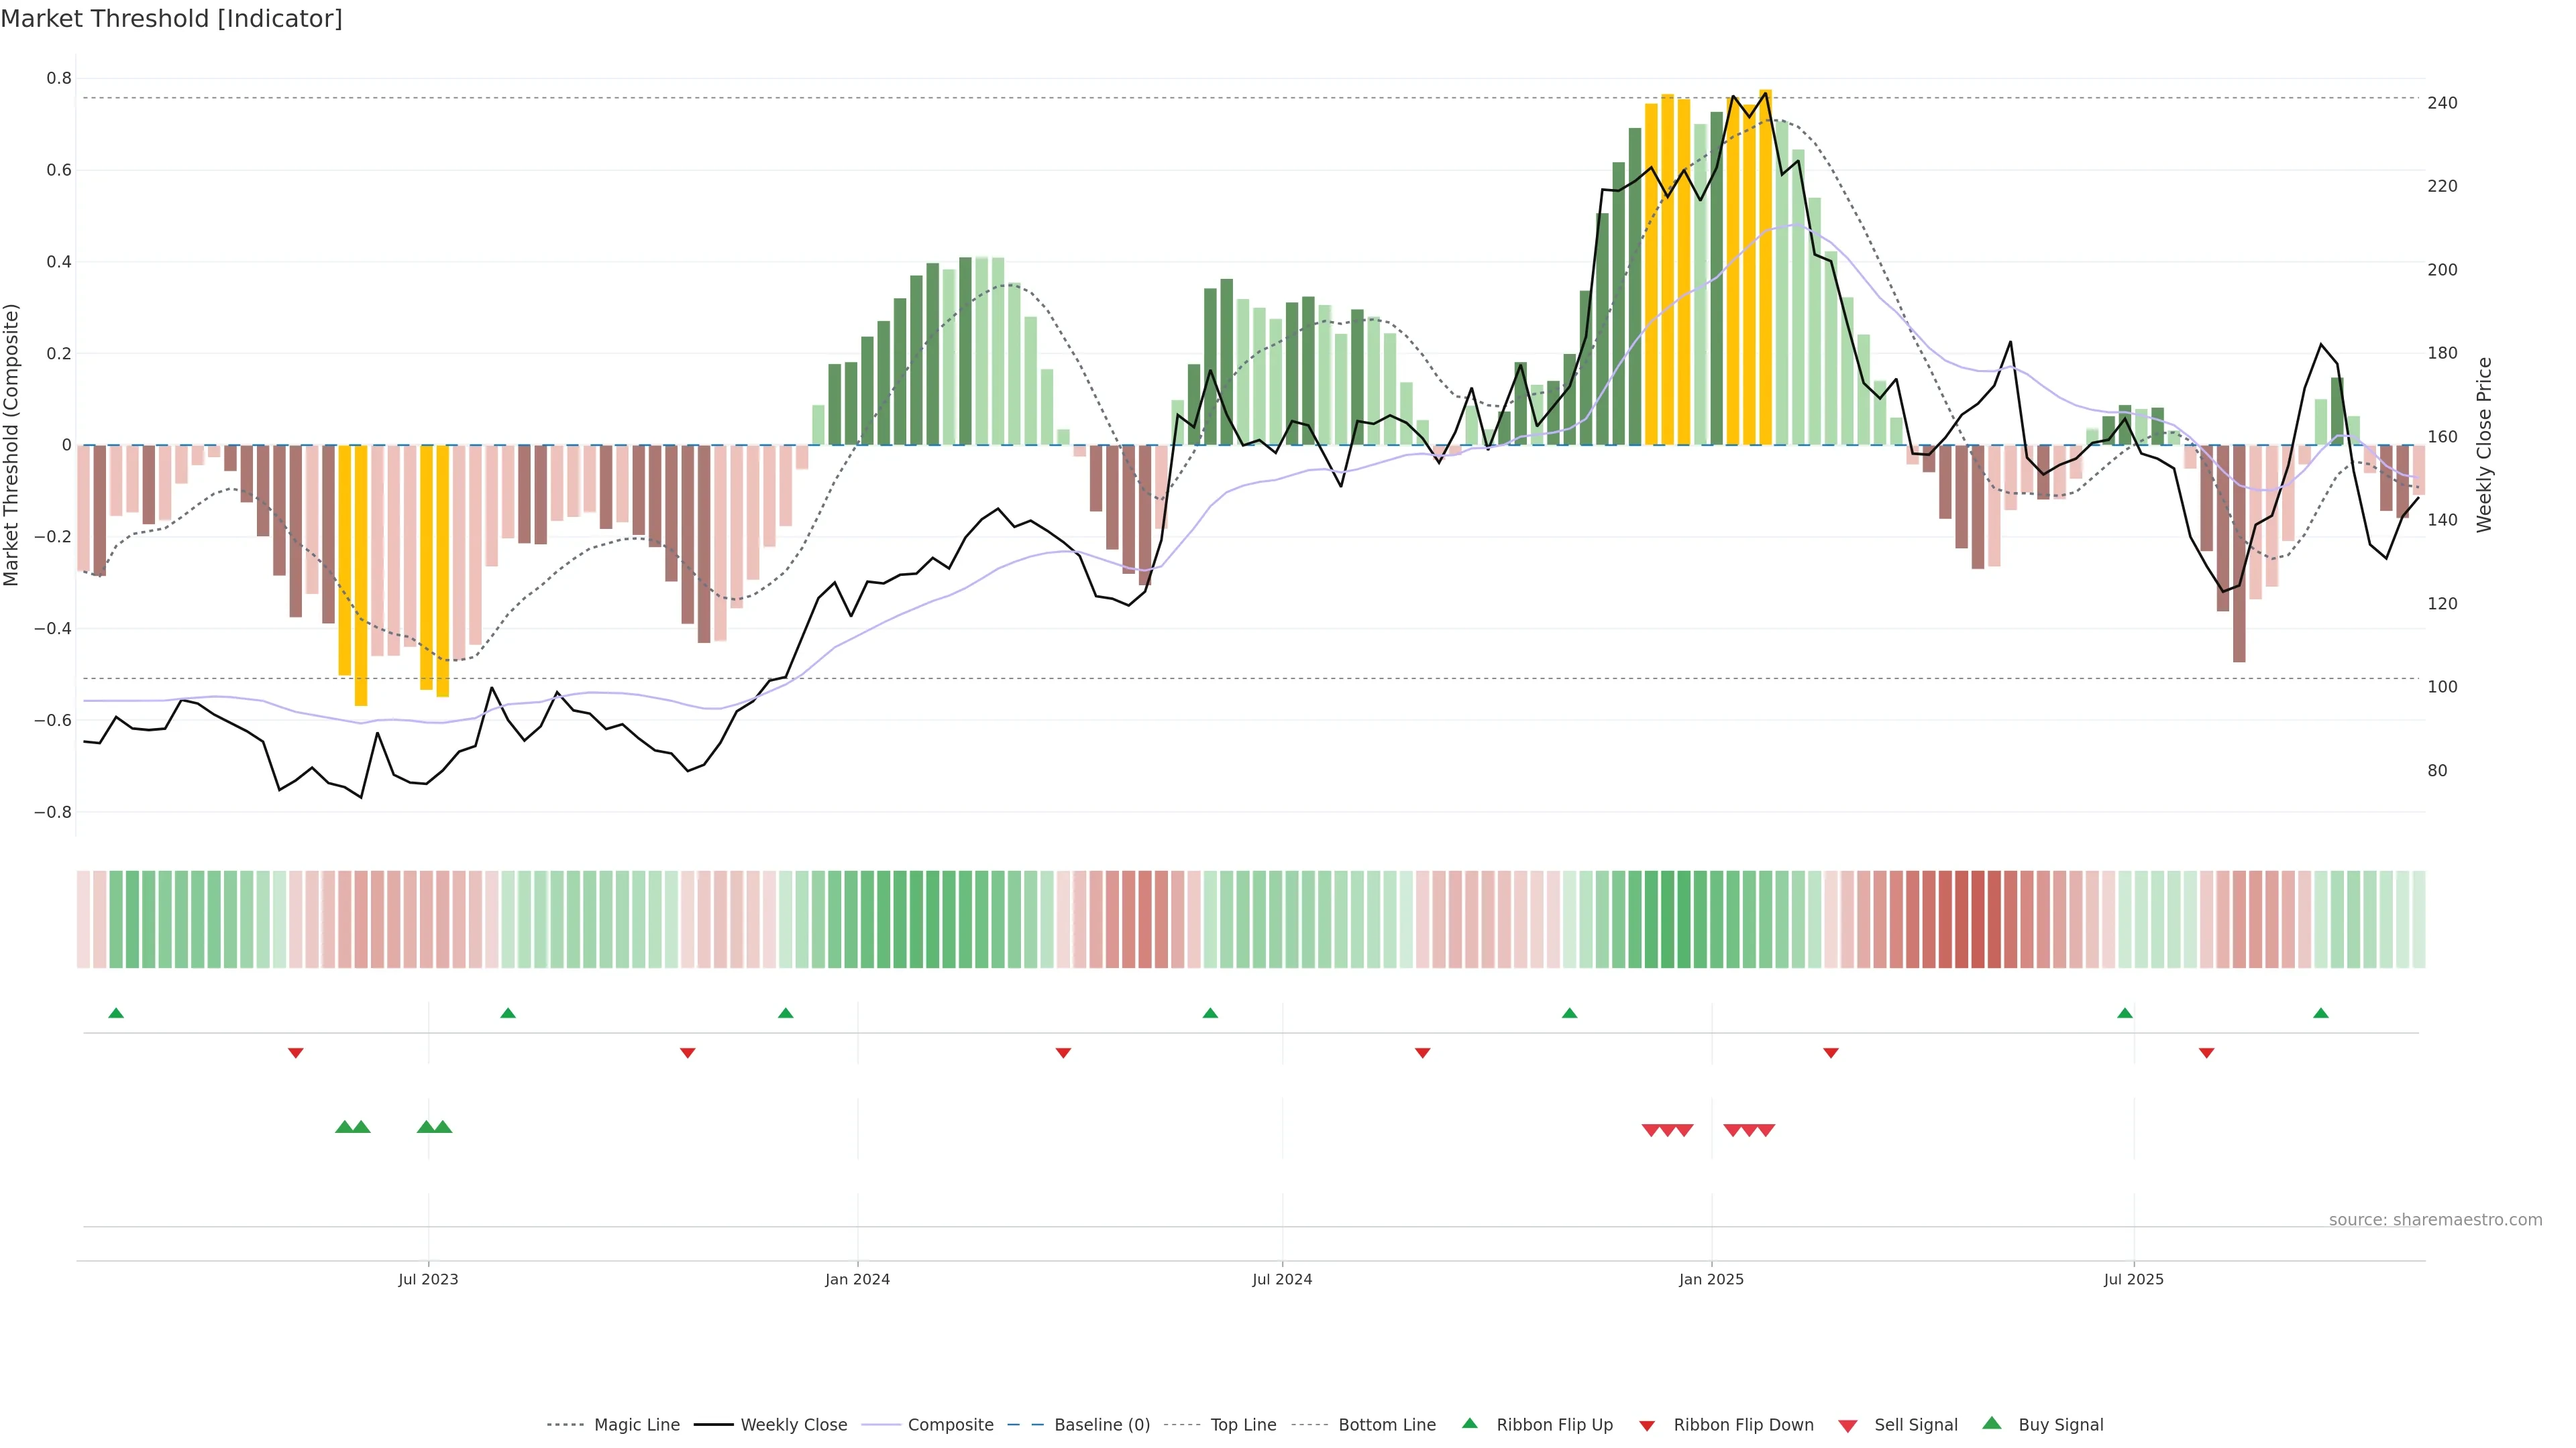Click the Ribbon Flip Up legend triangle icon
The image size is (2576, 1448).
coord(1469,1423)
